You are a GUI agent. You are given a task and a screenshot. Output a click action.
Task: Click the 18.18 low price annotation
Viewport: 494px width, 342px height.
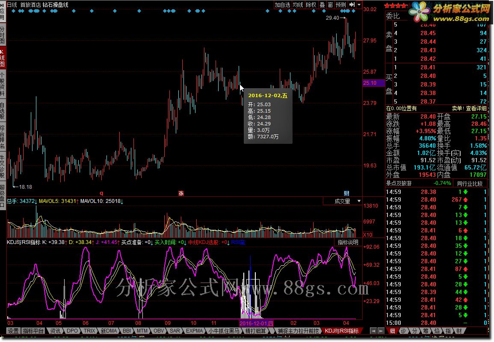click(26, 187)
